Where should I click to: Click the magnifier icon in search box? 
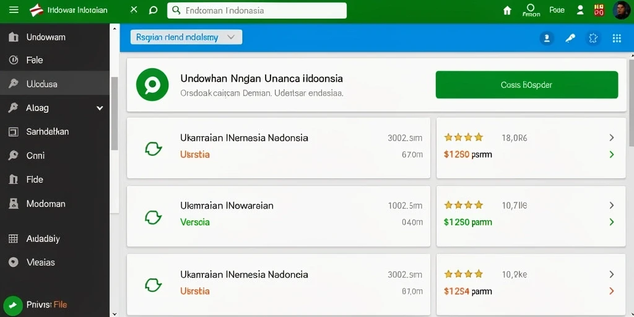pyautogui.click(x=176, y=11)
